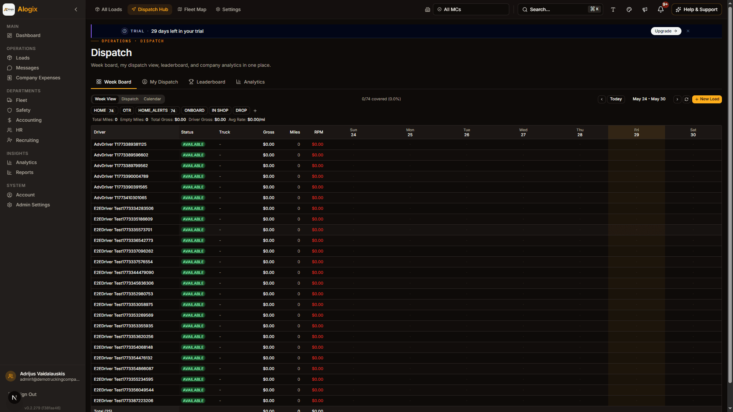Select the dispatch Analytics tab
This screenshot has width=733, height=412.
tap(250, 82)
